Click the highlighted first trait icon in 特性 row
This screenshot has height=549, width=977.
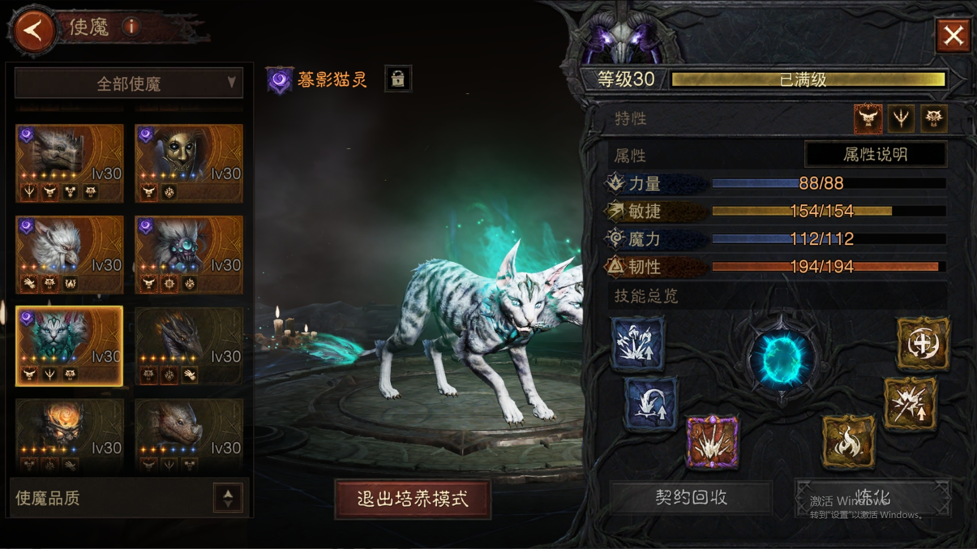868,118
